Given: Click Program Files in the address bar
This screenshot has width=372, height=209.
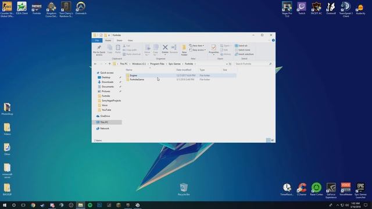Looking at the screenshot, I should pos(157,64).
